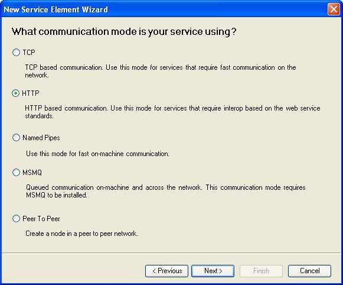The image size is (343, 285).
Task: Click the communication mode question heading
Action: (x=124, y=31)
